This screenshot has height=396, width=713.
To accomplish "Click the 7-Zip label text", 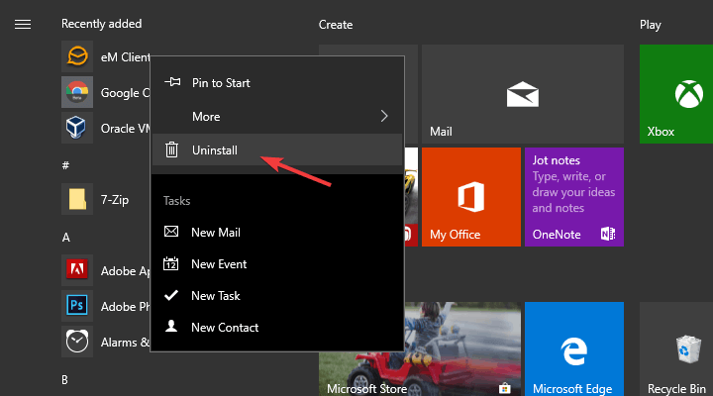I will (x=115, y=200).
